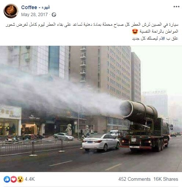
Task: Click the May 28, 2017 timestamp
Action: (x=34, y=15)
